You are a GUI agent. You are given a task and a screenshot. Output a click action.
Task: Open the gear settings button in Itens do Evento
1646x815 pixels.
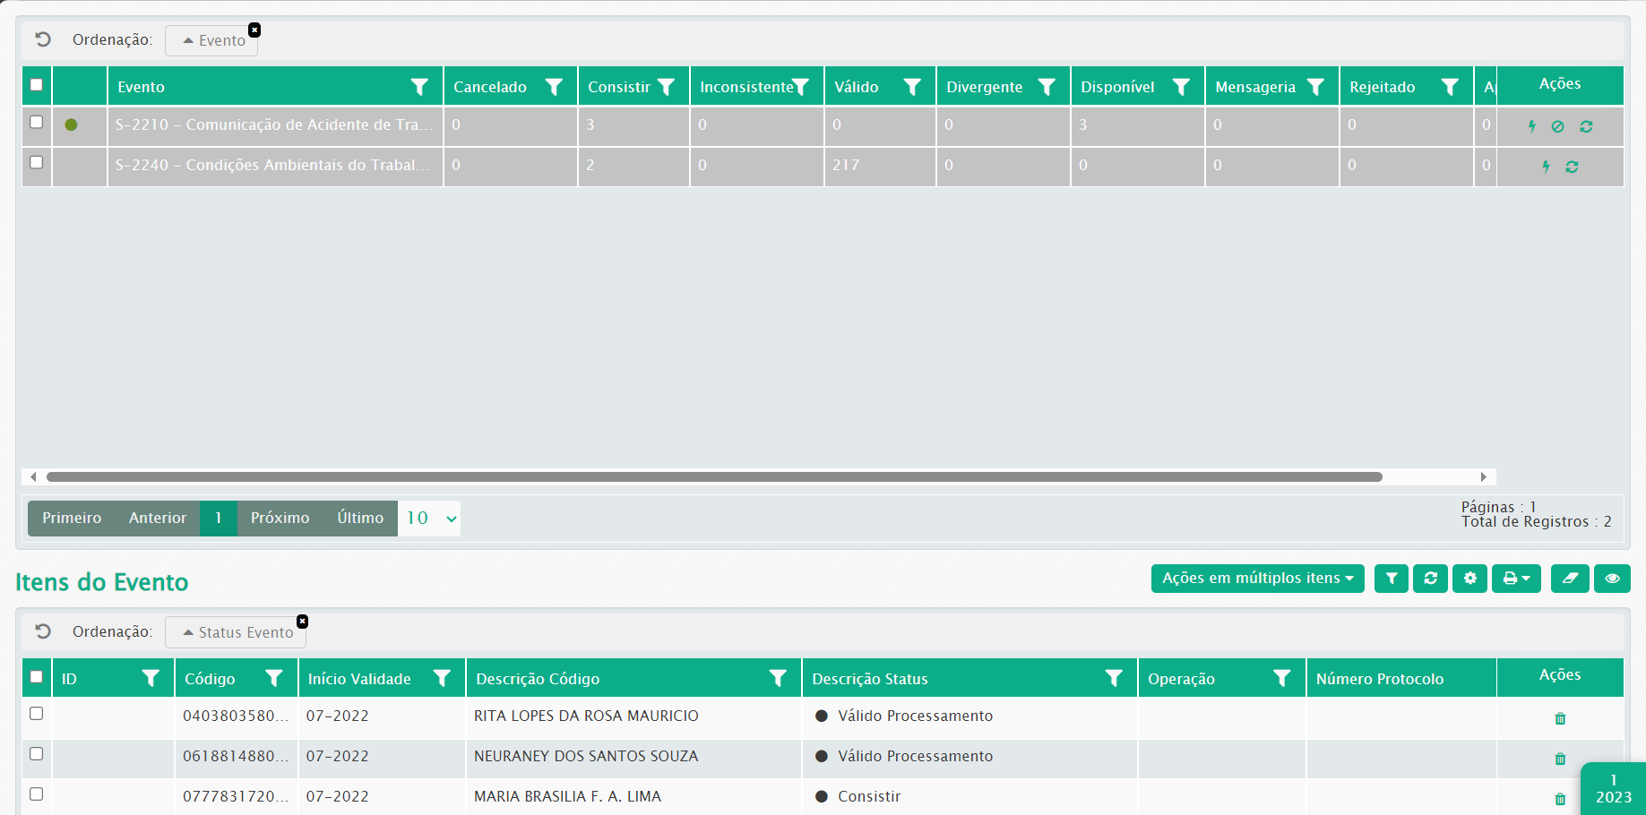tap(1469, 579)
